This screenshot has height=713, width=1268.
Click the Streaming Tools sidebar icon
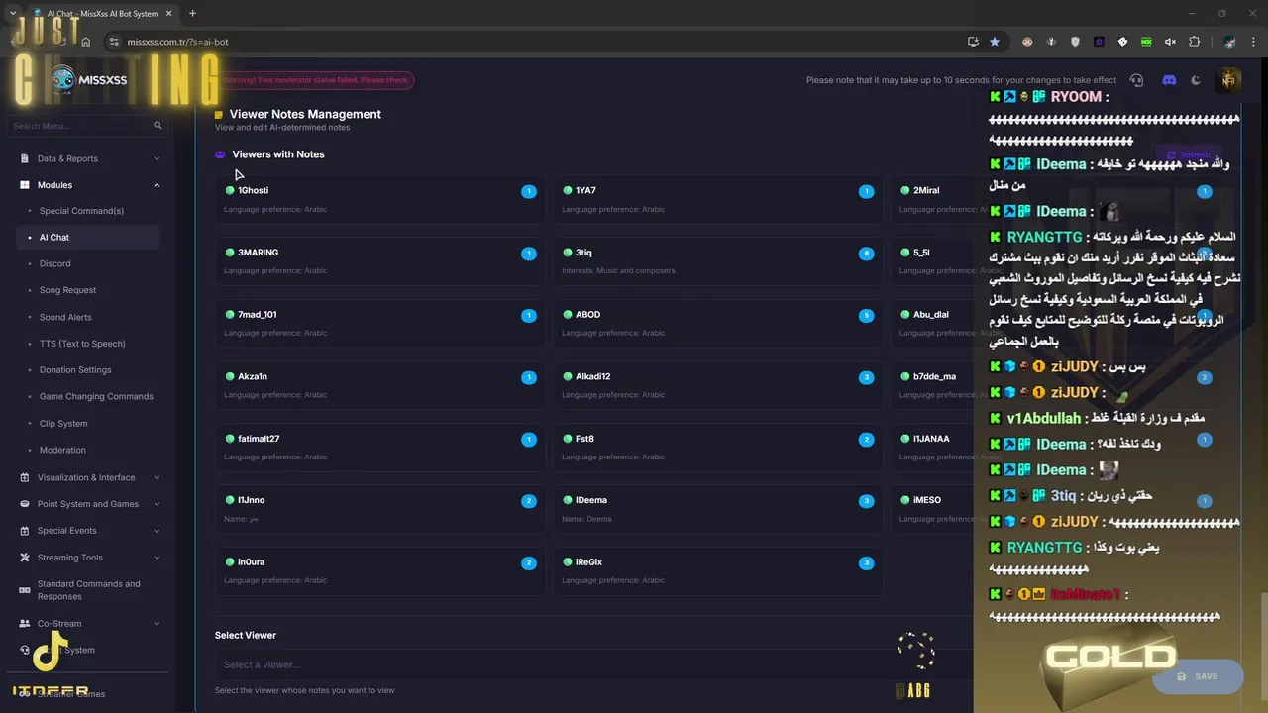coord(25,558)
